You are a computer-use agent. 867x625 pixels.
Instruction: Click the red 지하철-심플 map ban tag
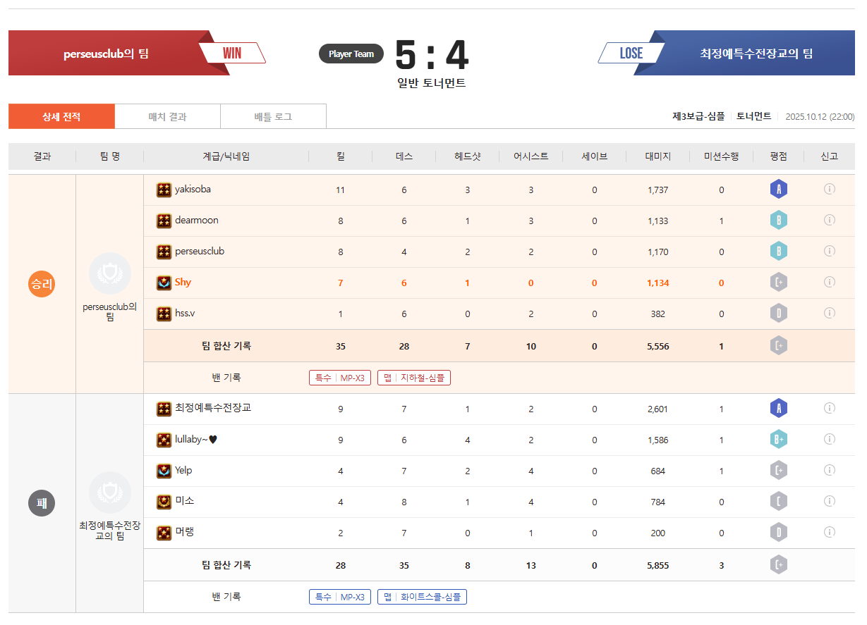point(414,378)
